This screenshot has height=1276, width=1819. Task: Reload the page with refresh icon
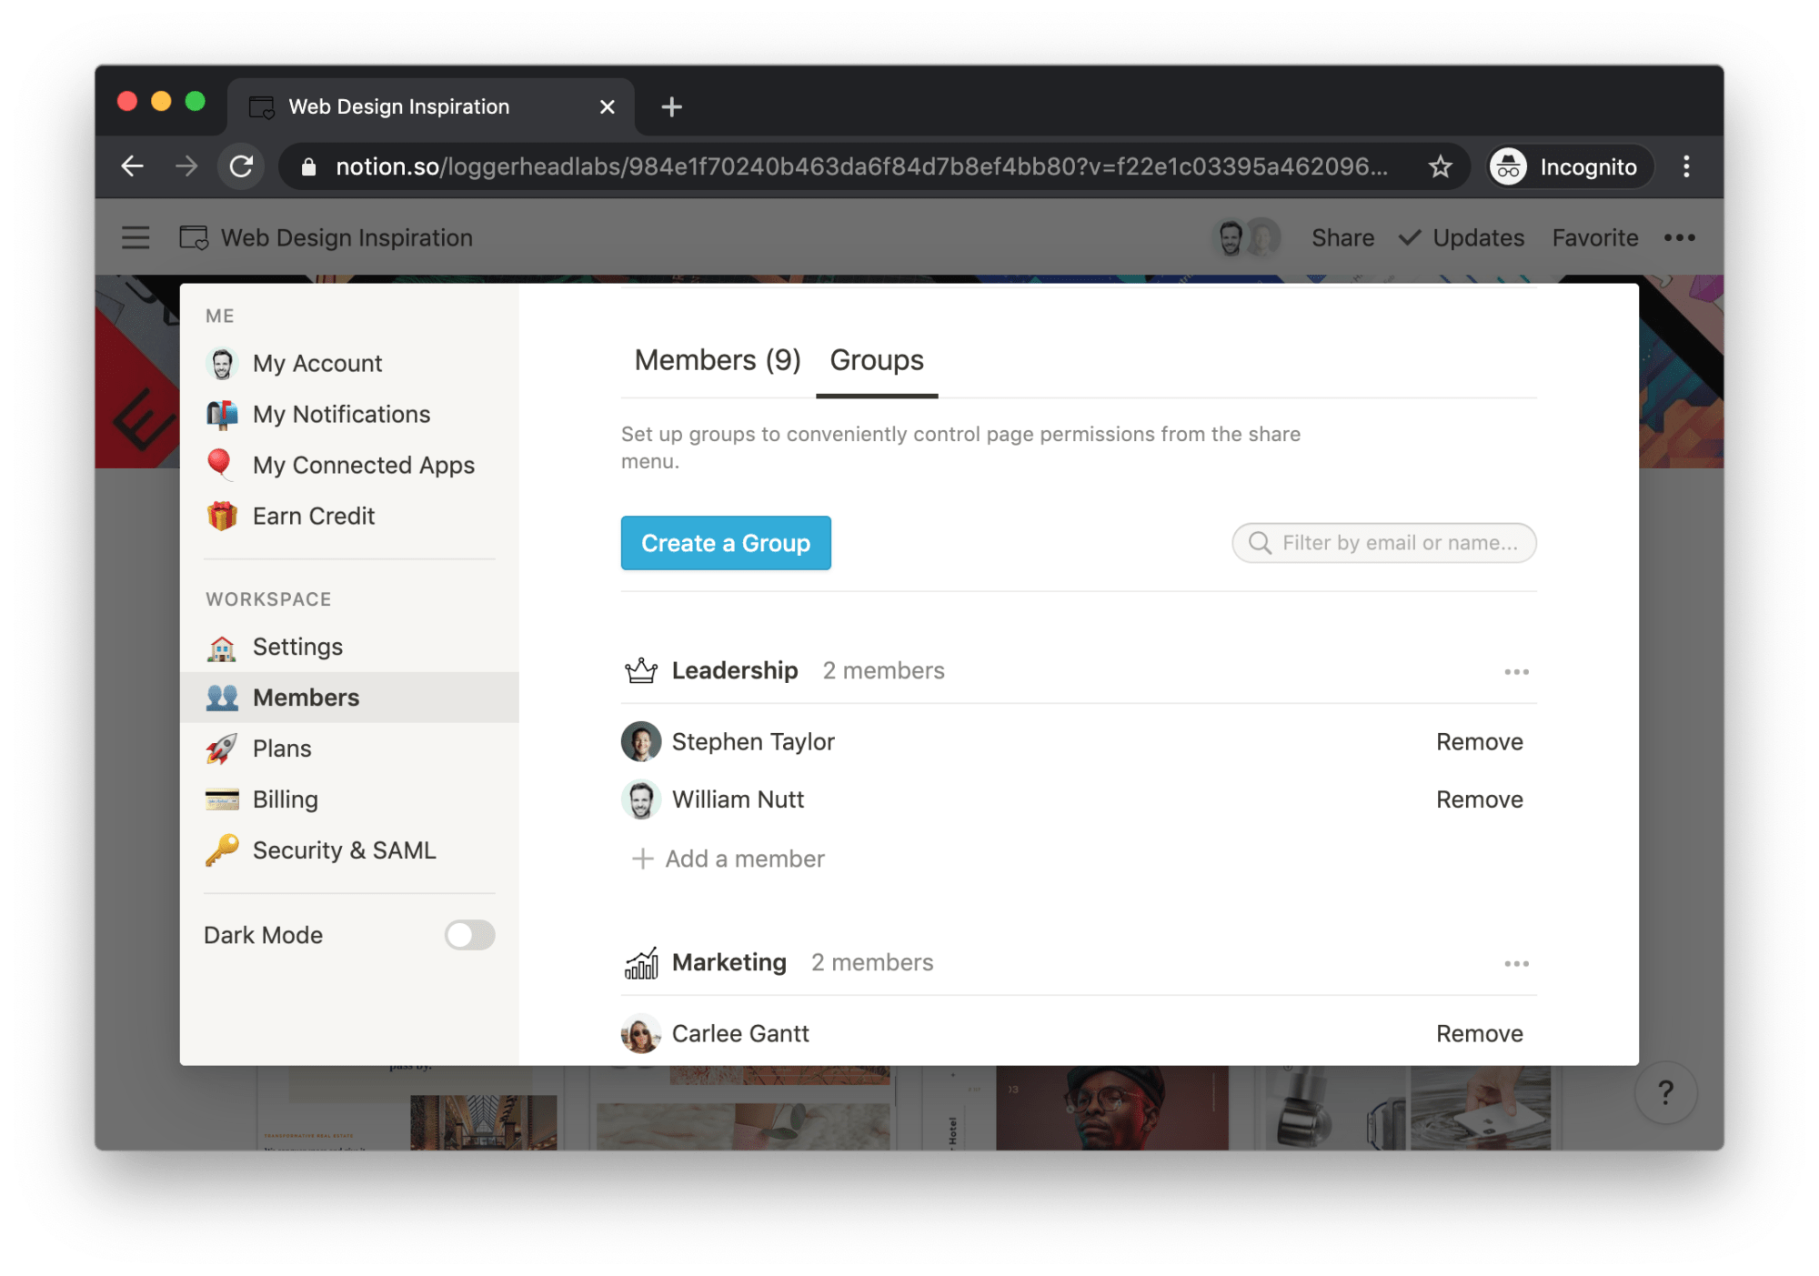241,166
